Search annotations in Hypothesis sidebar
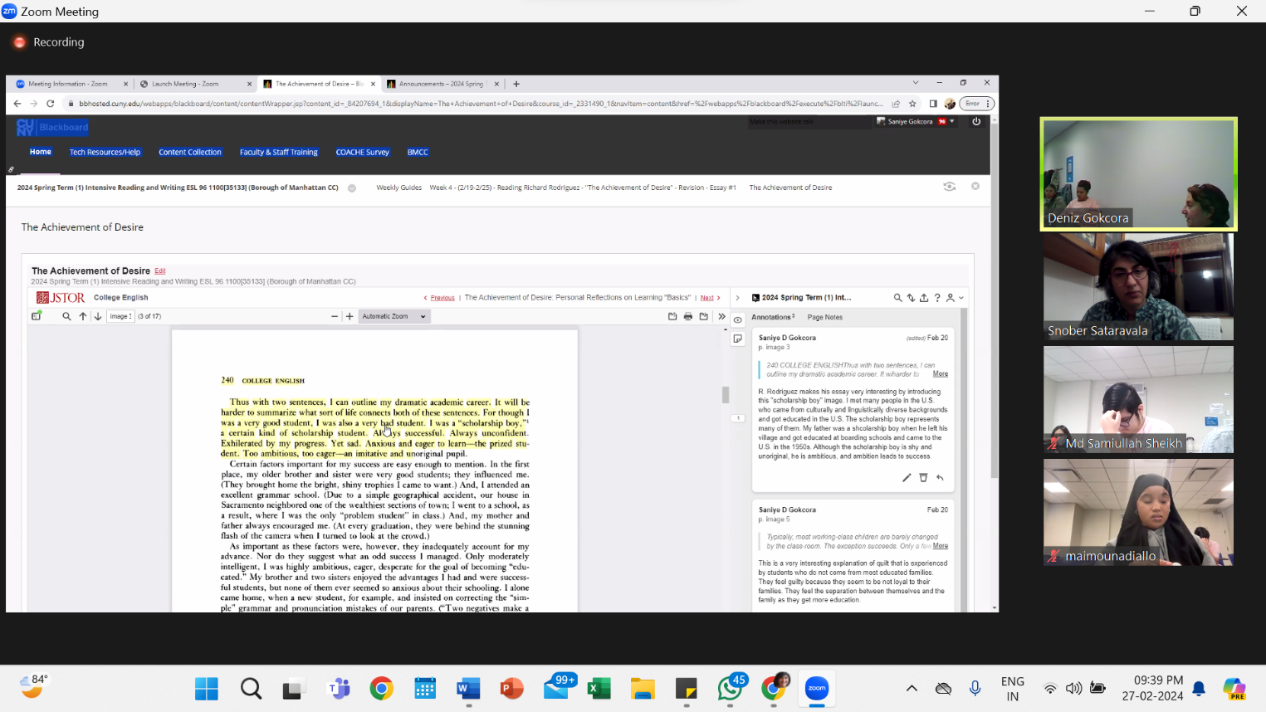Screen dimensions: 1266x712 [x=897, y=298]
